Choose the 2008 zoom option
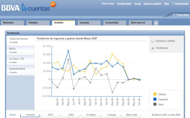The width and height of the screenshot is (190, 118). tap(71, 115)
